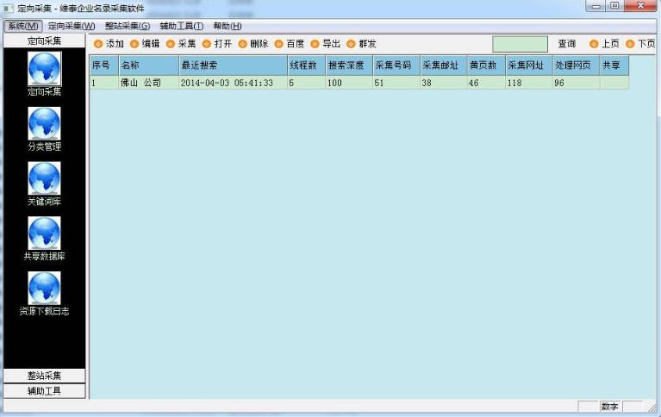Screen dimensions: 661x417
Task: Click the 编辑 toolbar button
Action: [x=145, y=44]
